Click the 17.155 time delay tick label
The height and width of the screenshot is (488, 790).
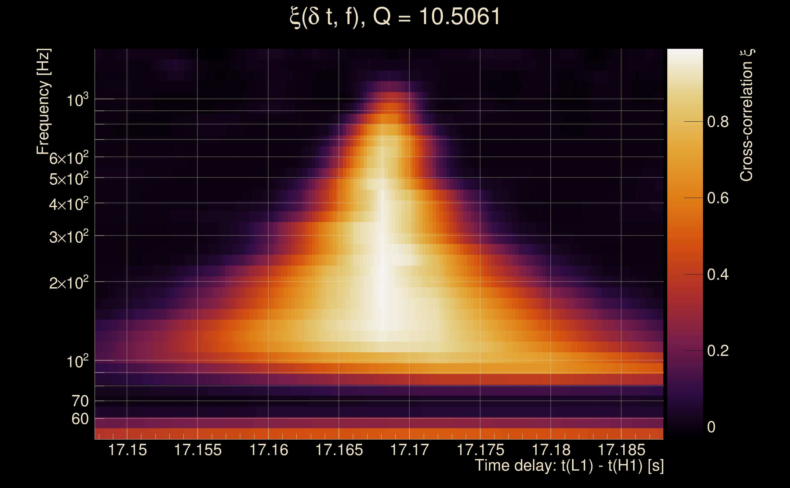pyautogui.click(x=198, y=450)
